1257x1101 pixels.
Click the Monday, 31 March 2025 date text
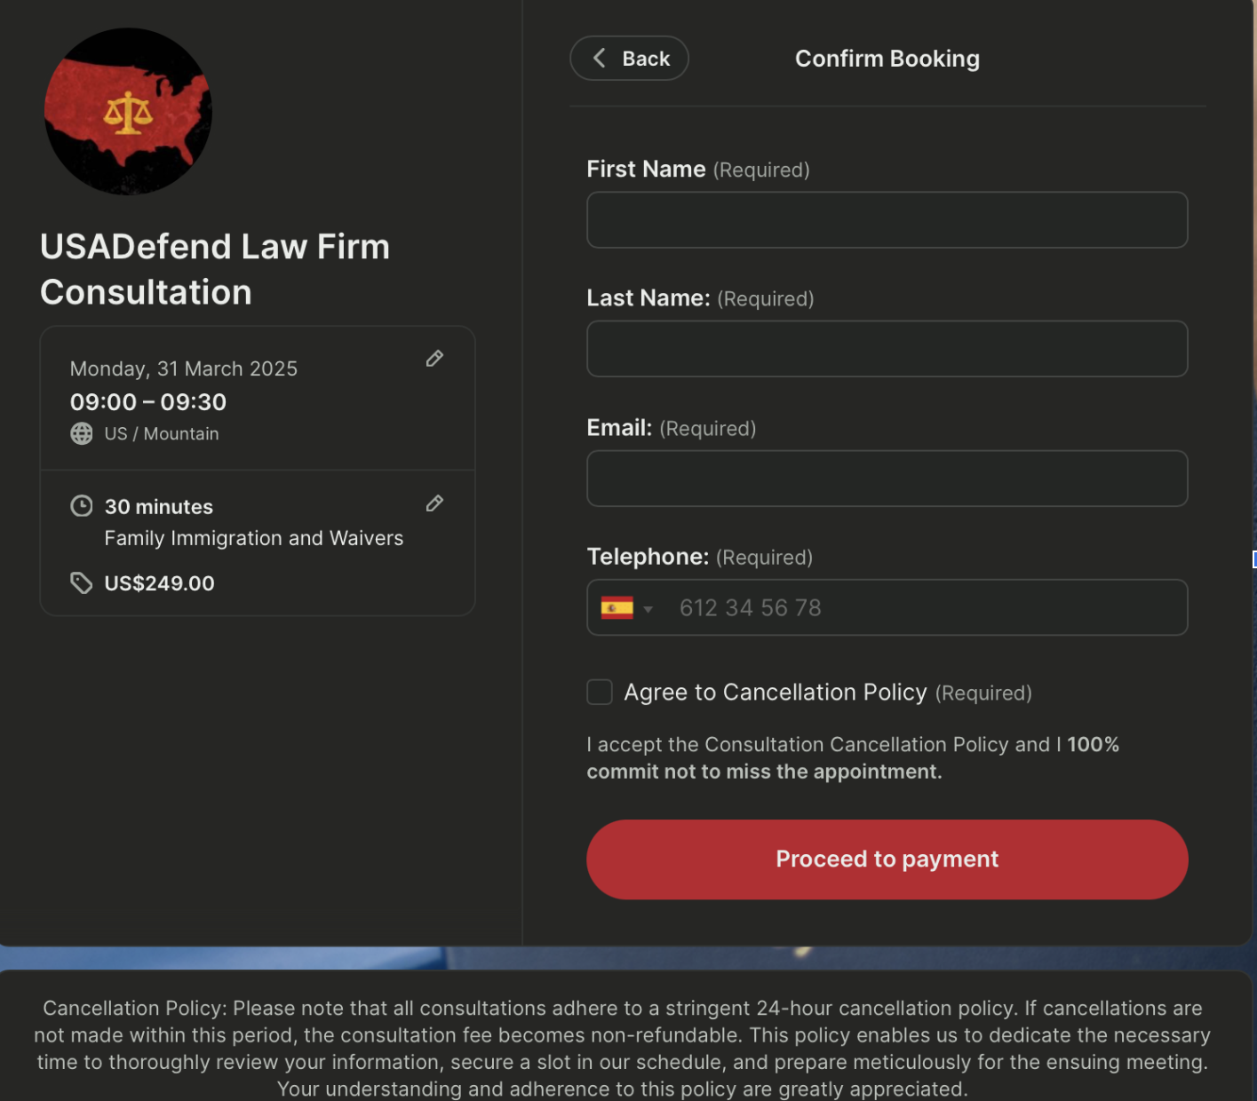coord(183,368)
